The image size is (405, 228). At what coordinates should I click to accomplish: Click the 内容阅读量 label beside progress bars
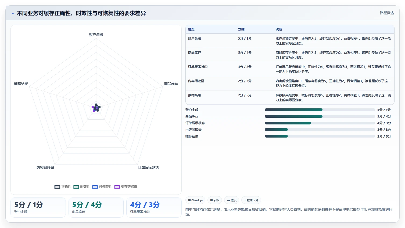(193, 130)
